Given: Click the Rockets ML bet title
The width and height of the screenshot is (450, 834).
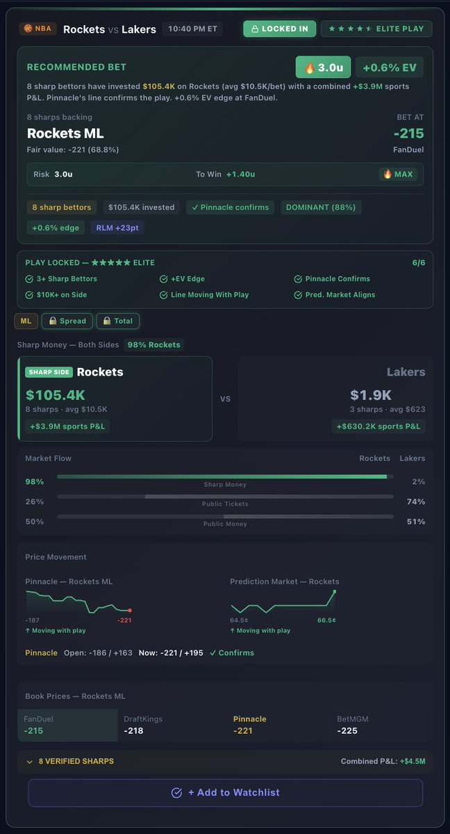Looking at the screenshot, I should [65, 133].
